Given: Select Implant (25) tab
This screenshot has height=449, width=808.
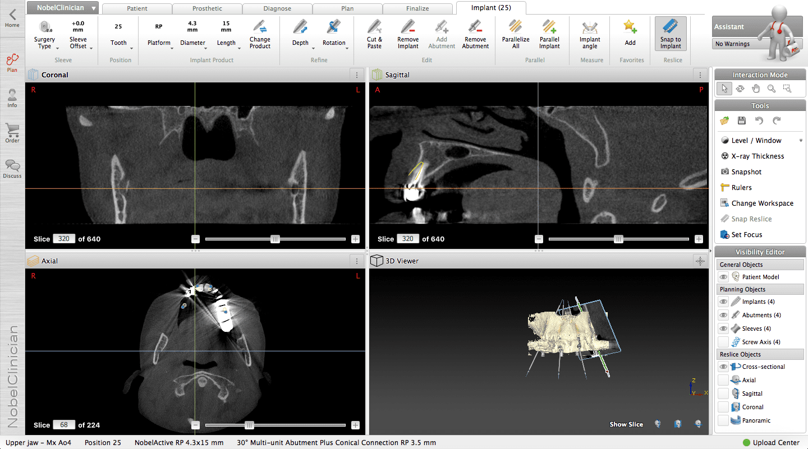Looking at the screenshot, I should point(491,8).
